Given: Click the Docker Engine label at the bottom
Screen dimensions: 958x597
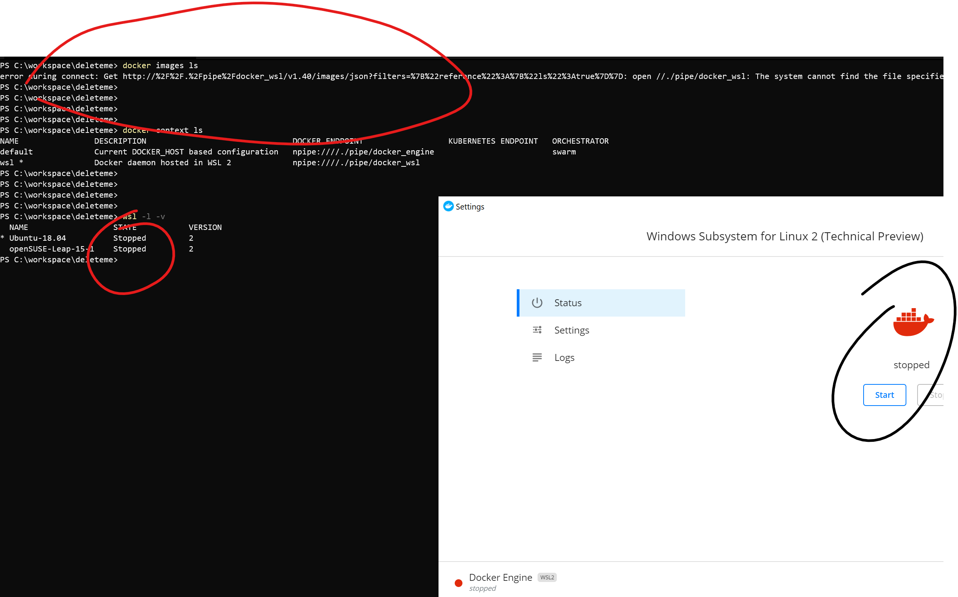Looking at the screenshot, I should pyautogui.click(x=500, y=577).
